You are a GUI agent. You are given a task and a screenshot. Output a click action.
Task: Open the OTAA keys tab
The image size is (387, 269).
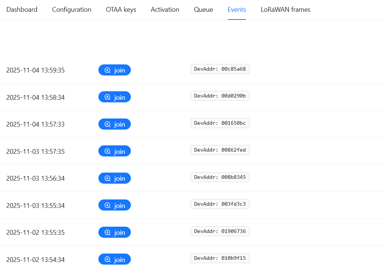[121, 10]
